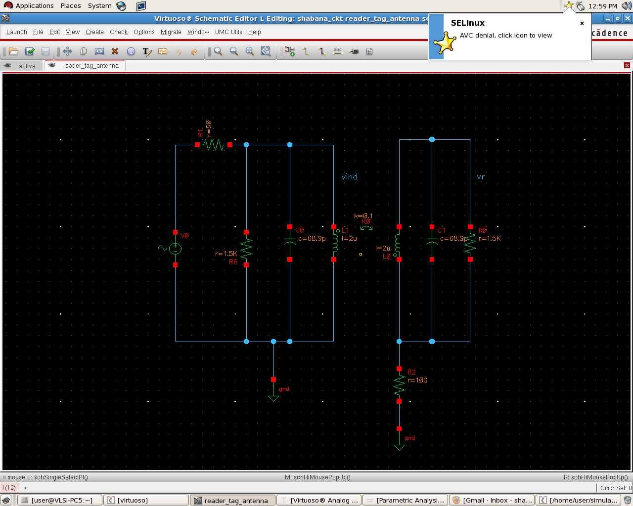Image resolution: width=633 pixels, height=506 pixels.
Task: Open the UMC Utils menu
Action: (x=228, y=32)
